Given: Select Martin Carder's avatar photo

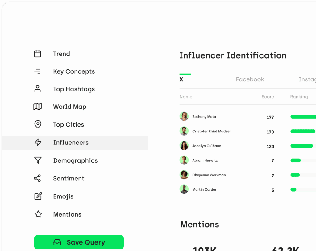Looking at the screenshot, I should [x=184, y=189].
